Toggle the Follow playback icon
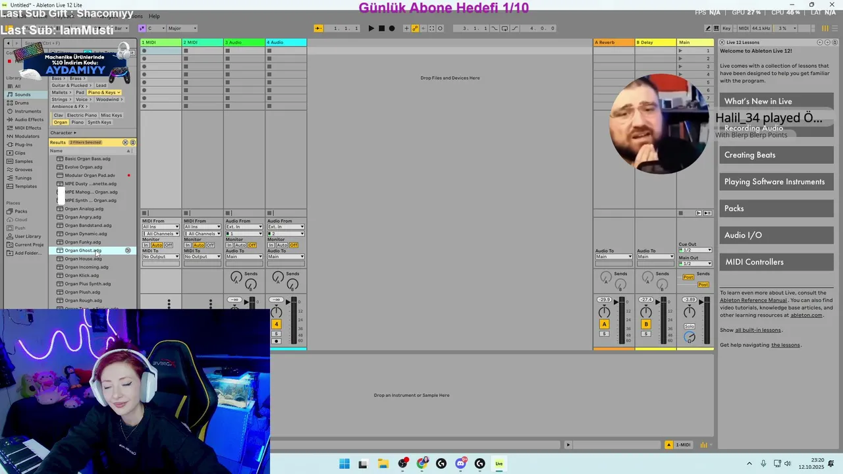The width and height of the screenshot is (843, 474). pyautogui.click(x=318, y=28)
